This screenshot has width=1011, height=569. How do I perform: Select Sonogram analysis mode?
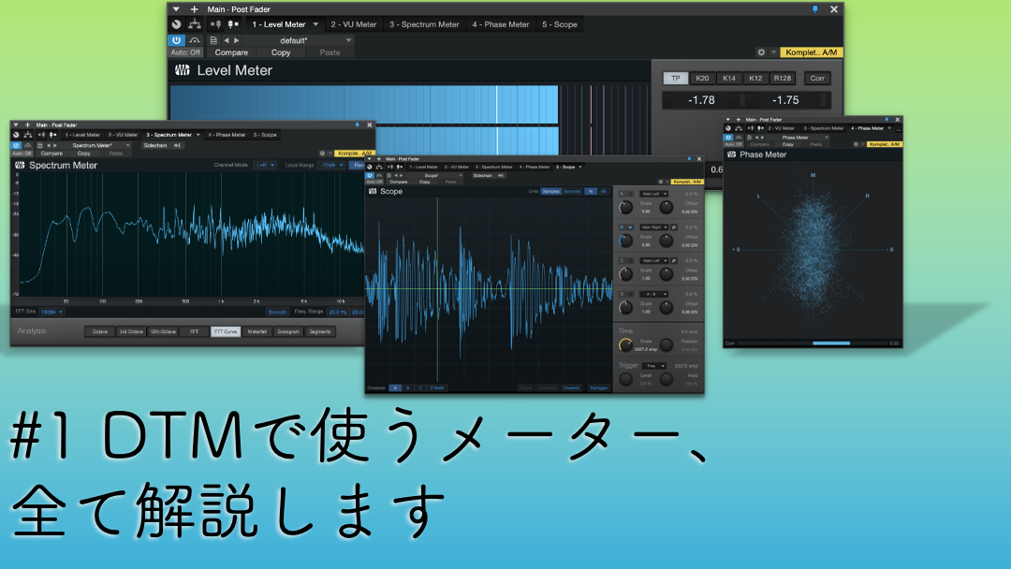(288, 331)
